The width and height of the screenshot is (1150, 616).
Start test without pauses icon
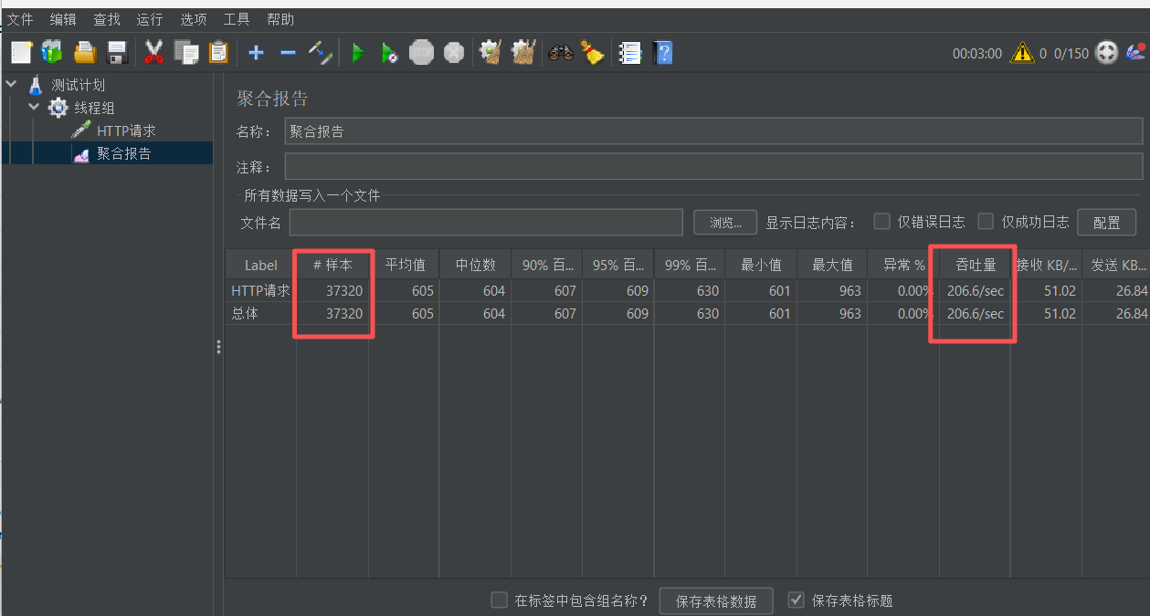[x=389, y=52]
